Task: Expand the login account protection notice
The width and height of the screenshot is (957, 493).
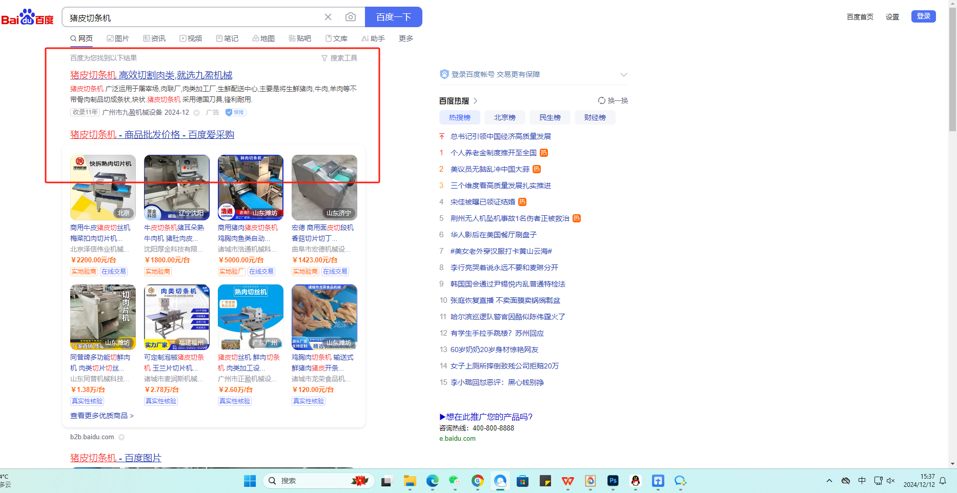Action: coord(623,75)
